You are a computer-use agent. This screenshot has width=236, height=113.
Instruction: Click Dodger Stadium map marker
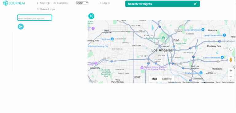163,38
